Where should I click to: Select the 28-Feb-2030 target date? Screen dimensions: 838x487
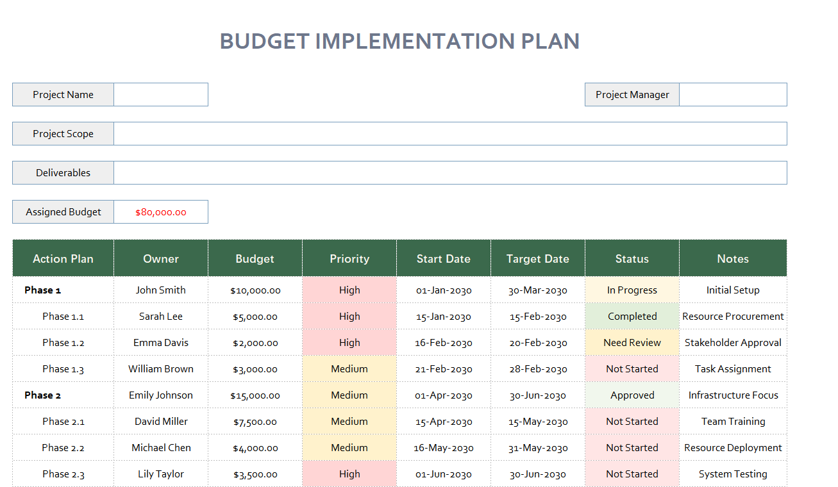tap(538, 368)
